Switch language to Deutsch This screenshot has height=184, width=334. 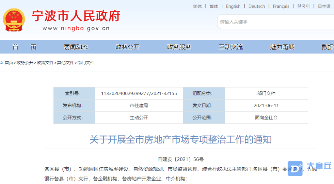tap(256, 6)
